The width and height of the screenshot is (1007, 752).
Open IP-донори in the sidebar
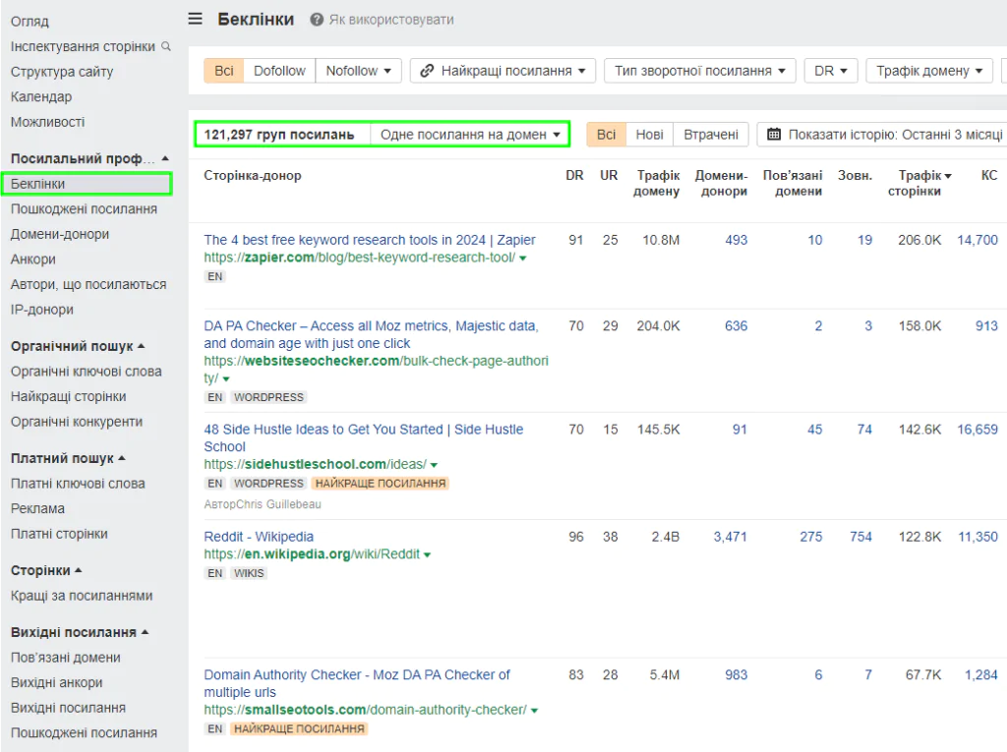pyautogui.click(x=41, y=309)
